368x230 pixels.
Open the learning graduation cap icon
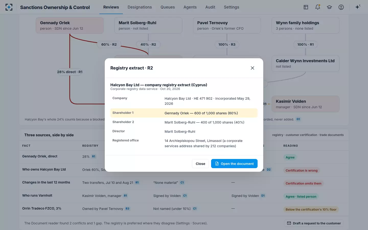click(329, 7)
